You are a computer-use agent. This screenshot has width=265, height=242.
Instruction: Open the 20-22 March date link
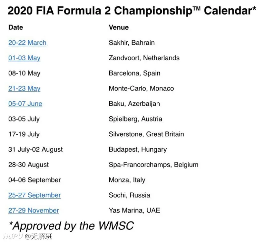[27, 43]
